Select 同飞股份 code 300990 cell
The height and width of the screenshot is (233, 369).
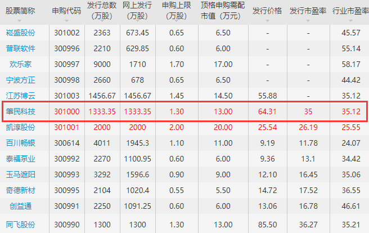click(x=67, y=225)
